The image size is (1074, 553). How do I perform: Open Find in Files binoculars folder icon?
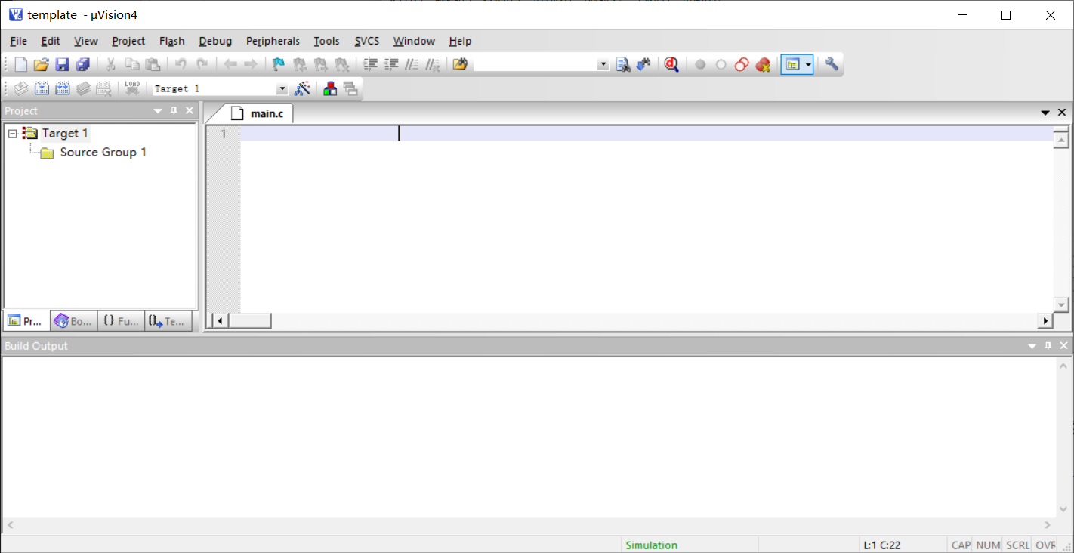[x=460, y=65]
